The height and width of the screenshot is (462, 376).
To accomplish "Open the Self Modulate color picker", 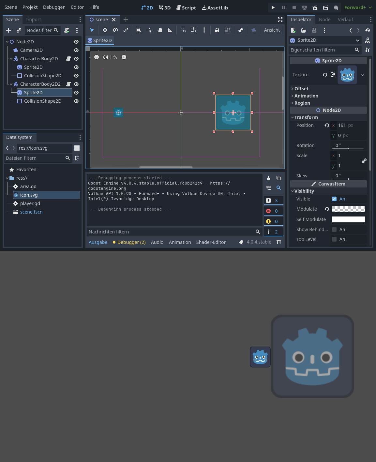I will (x=349, y=219).
